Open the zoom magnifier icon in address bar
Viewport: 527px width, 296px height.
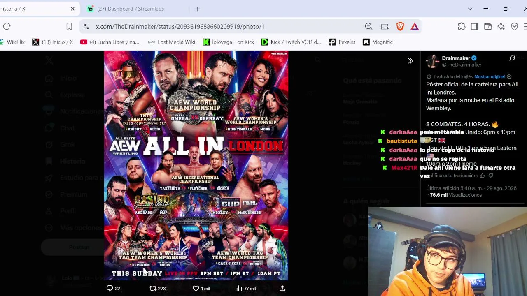click(x=368, y=26)
